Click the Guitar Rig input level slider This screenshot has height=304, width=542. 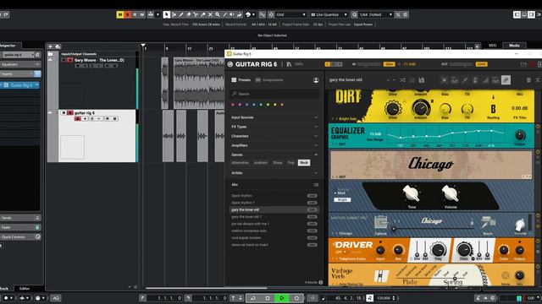[369, 64]
